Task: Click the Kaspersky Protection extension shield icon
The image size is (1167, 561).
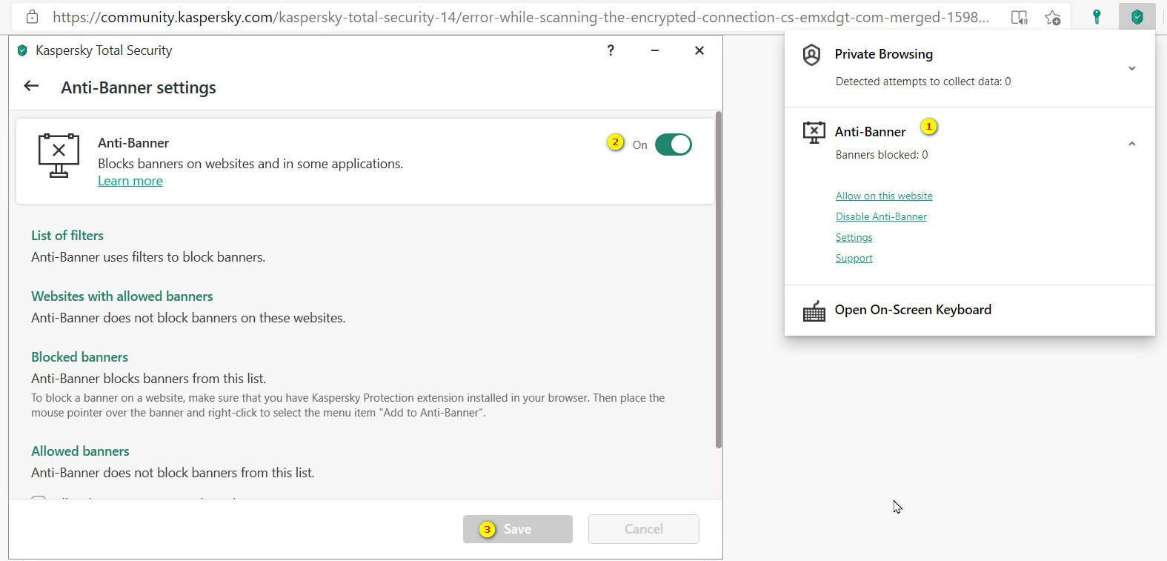Action: 1137,17
